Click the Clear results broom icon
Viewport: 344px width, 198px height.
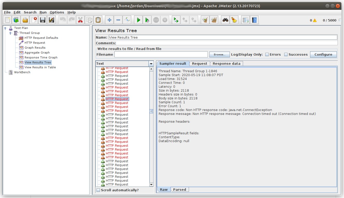(205, 20)
